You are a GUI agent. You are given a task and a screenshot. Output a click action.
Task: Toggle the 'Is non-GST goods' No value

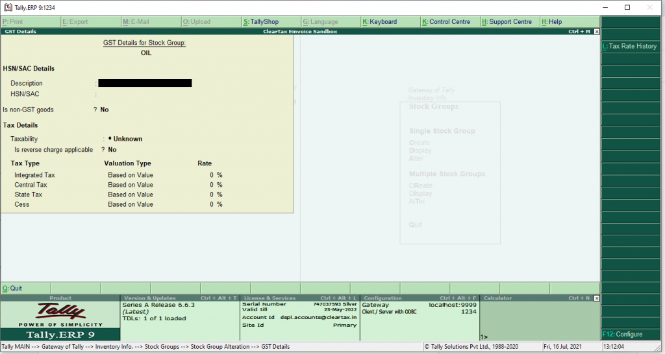coord(105,110)
